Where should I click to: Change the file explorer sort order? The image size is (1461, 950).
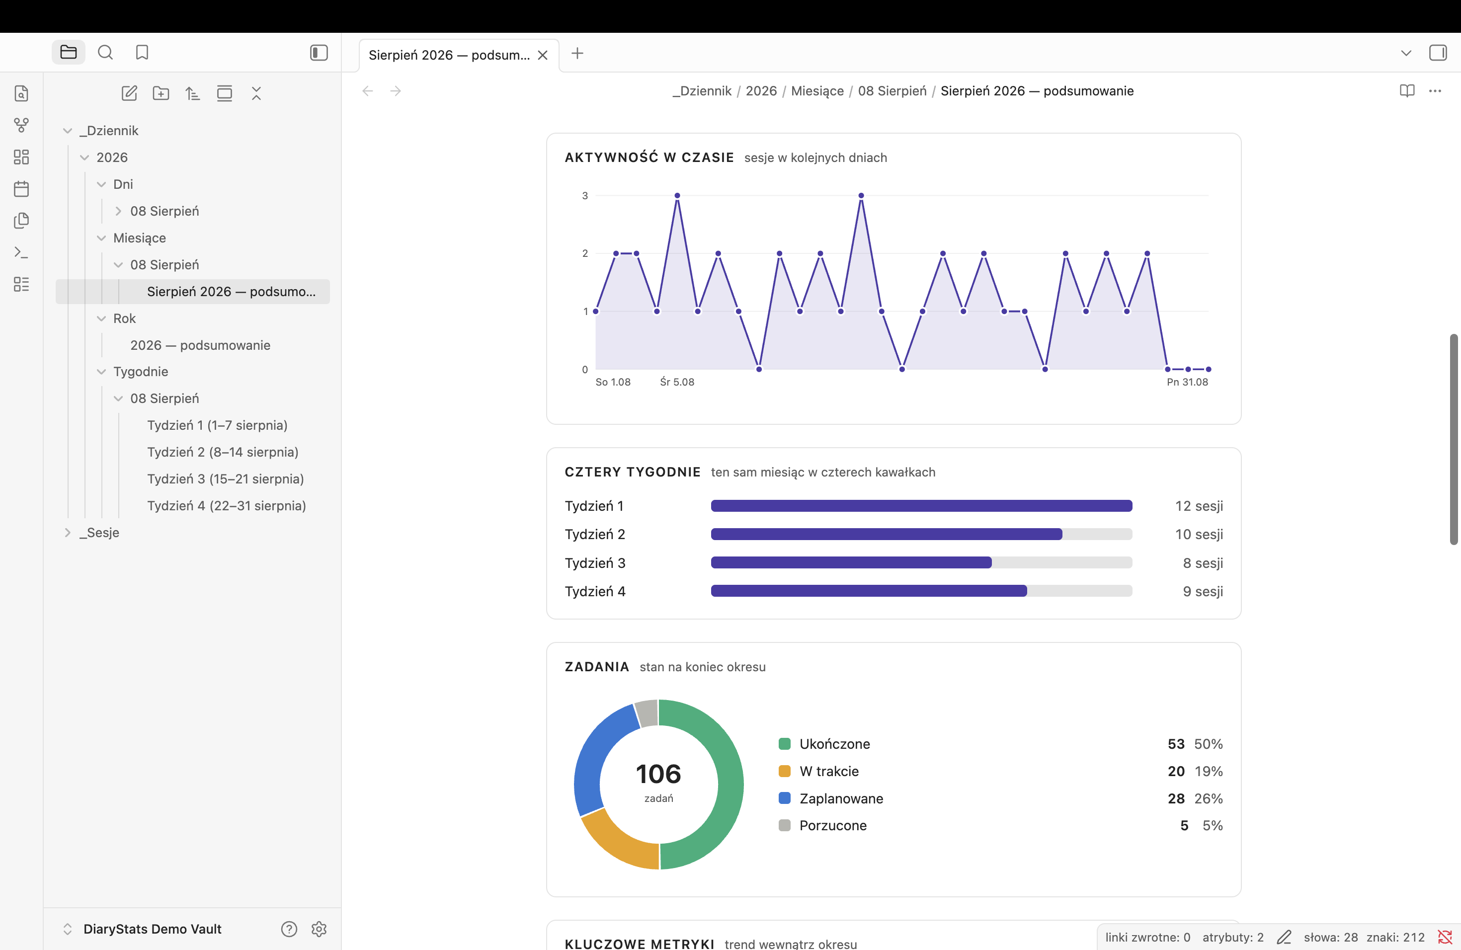(x=193, y=93)
